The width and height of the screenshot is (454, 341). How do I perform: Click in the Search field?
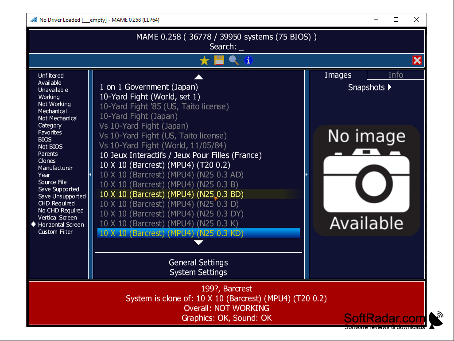point(227,47)
